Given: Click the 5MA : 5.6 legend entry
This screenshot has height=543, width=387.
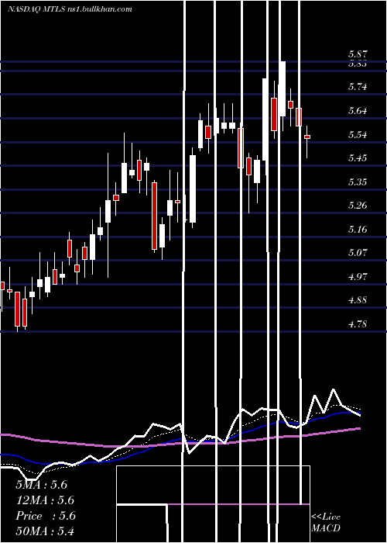Looking at the screenshot, I should [42, 485].
